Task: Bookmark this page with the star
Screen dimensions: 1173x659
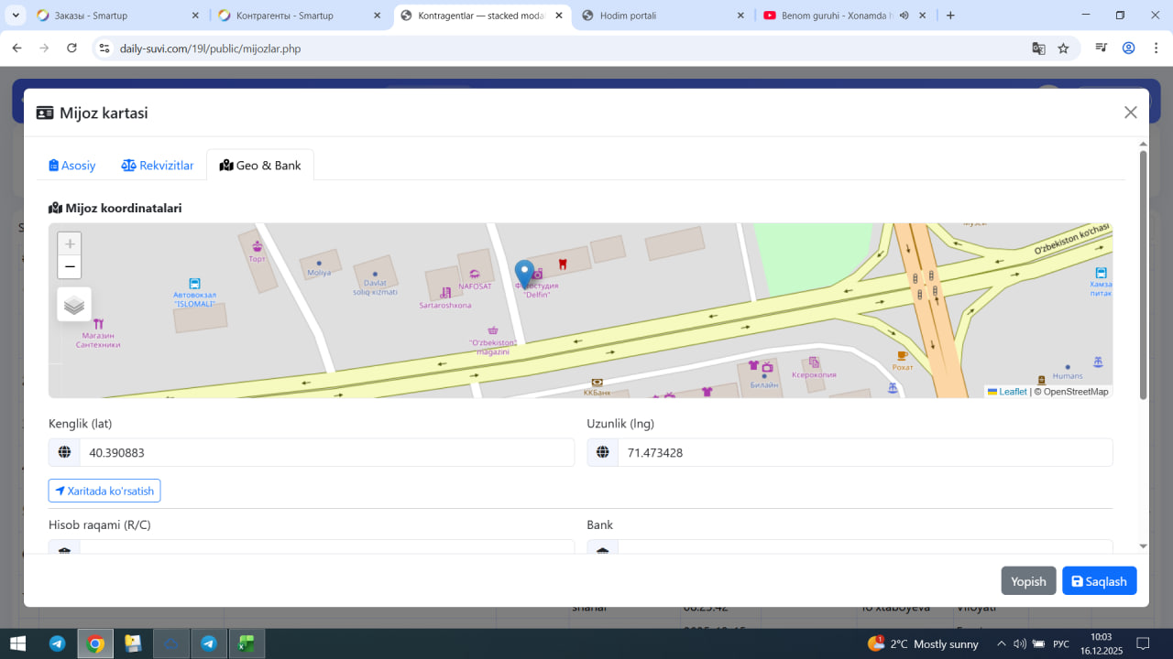Action: click(1063, 49)
